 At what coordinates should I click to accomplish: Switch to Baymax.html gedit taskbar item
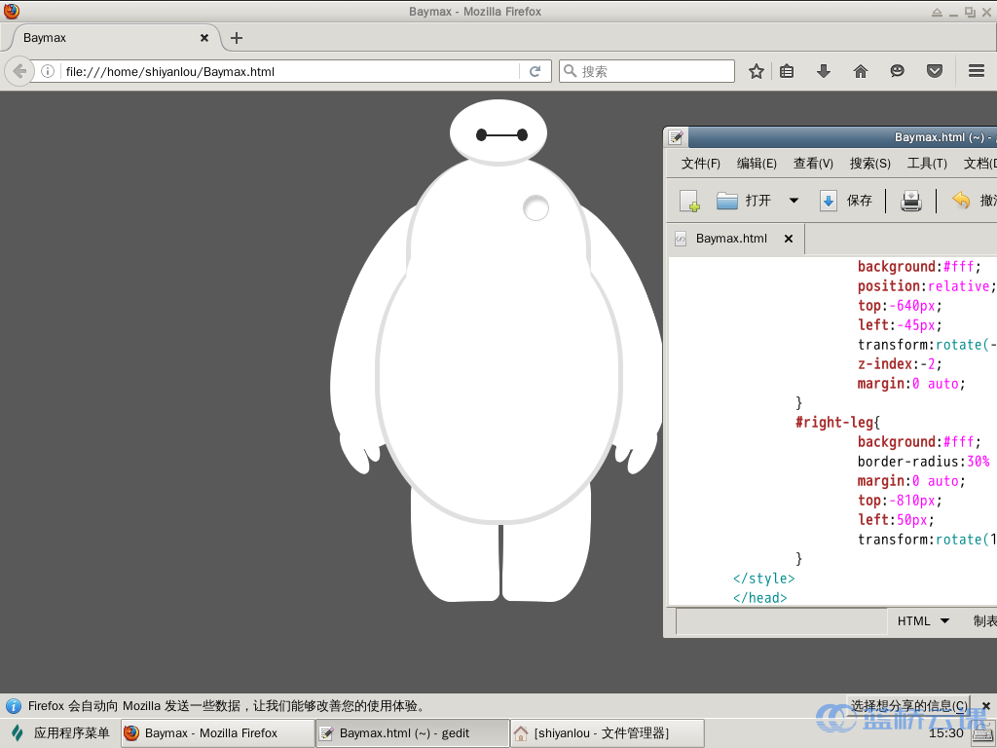click(412, 732)
